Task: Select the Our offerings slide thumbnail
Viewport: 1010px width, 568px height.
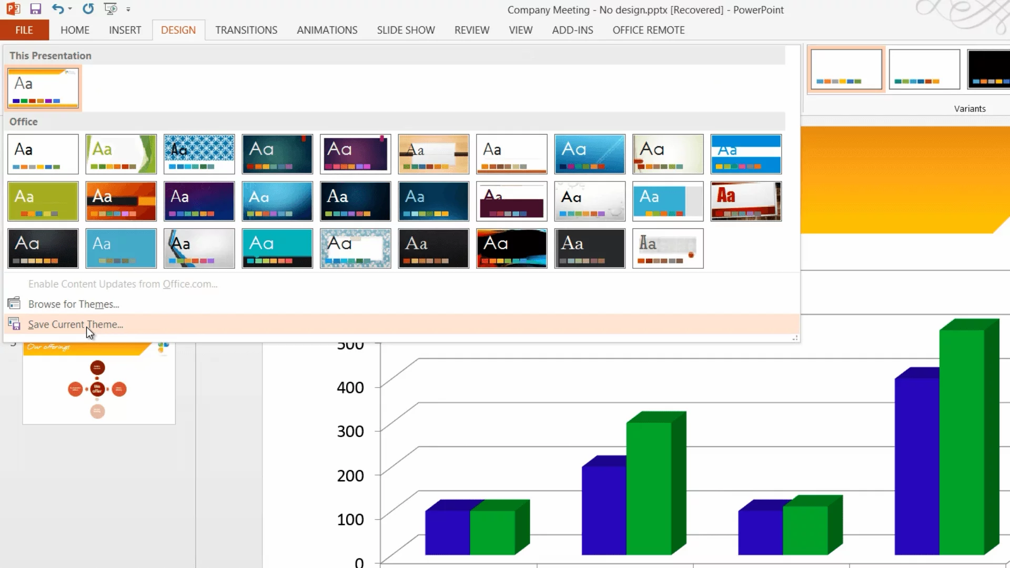Action: [99, 384]
